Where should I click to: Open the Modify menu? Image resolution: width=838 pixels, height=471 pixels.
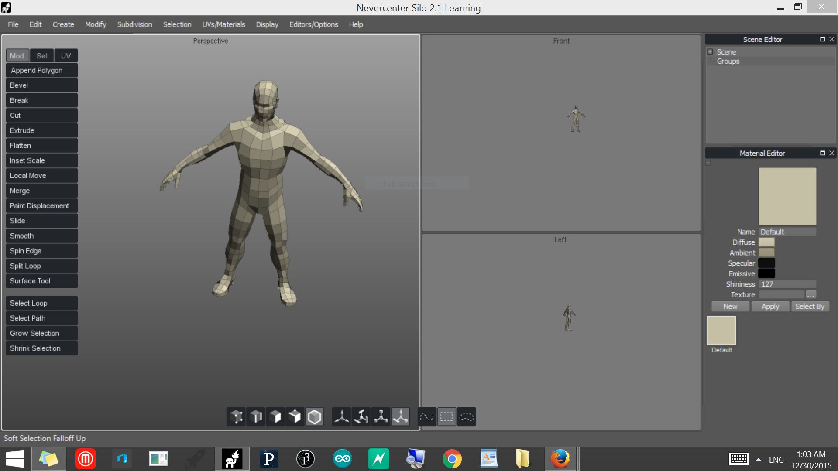96,24
